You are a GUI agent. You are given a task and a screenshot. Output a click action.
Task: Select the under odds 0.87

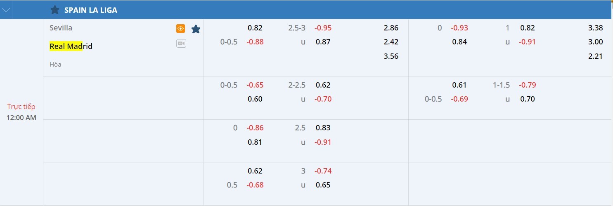coord(323,42)
